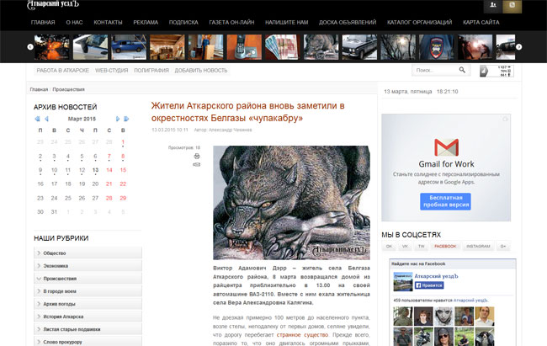Expand the Общество category
The image size is (547, 346).
click(x=88, y=253)
